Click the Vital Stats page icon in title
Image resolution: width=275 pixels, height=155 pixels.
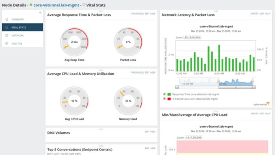point(84,5)
